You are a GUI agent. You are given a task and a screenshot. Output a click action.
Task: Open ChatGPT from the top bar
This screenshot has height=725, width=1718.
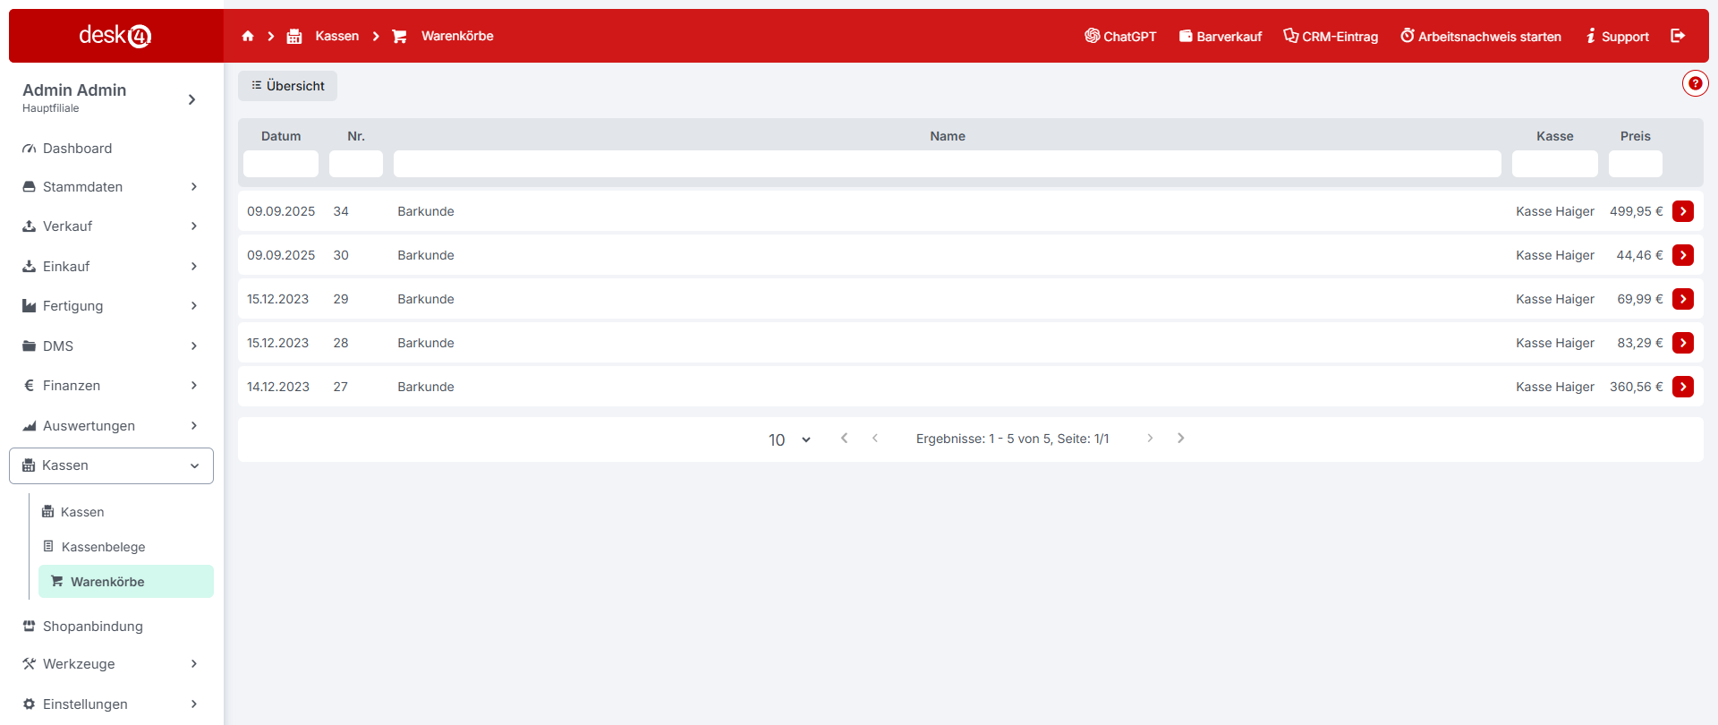click(1120, 36)
